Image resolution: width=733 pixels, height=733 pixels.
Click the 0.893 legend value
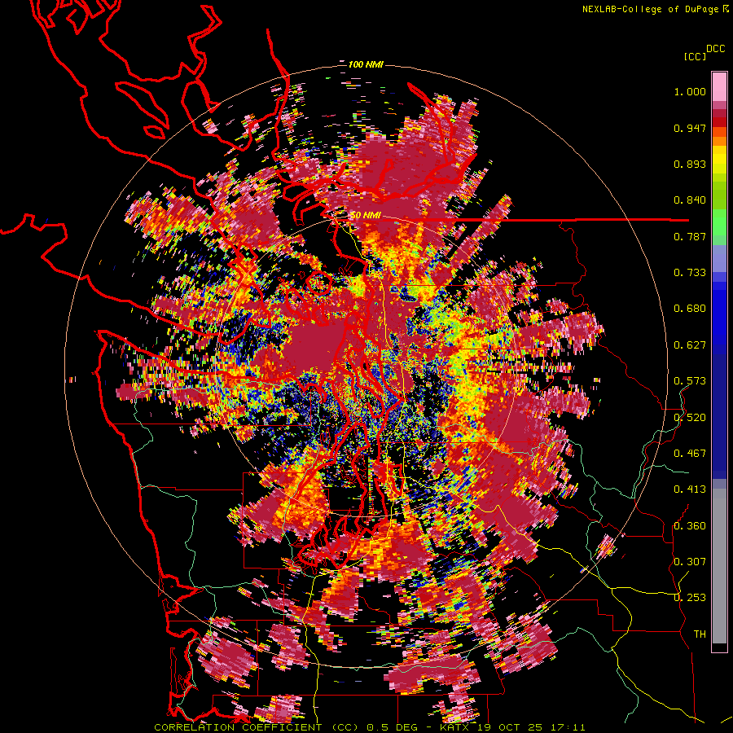[690, 164]
